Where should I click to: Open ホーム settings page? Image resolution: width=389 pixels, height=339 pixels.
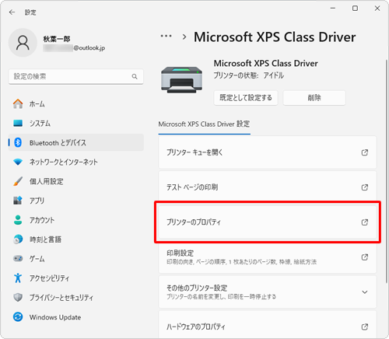(x=76, y=104)
